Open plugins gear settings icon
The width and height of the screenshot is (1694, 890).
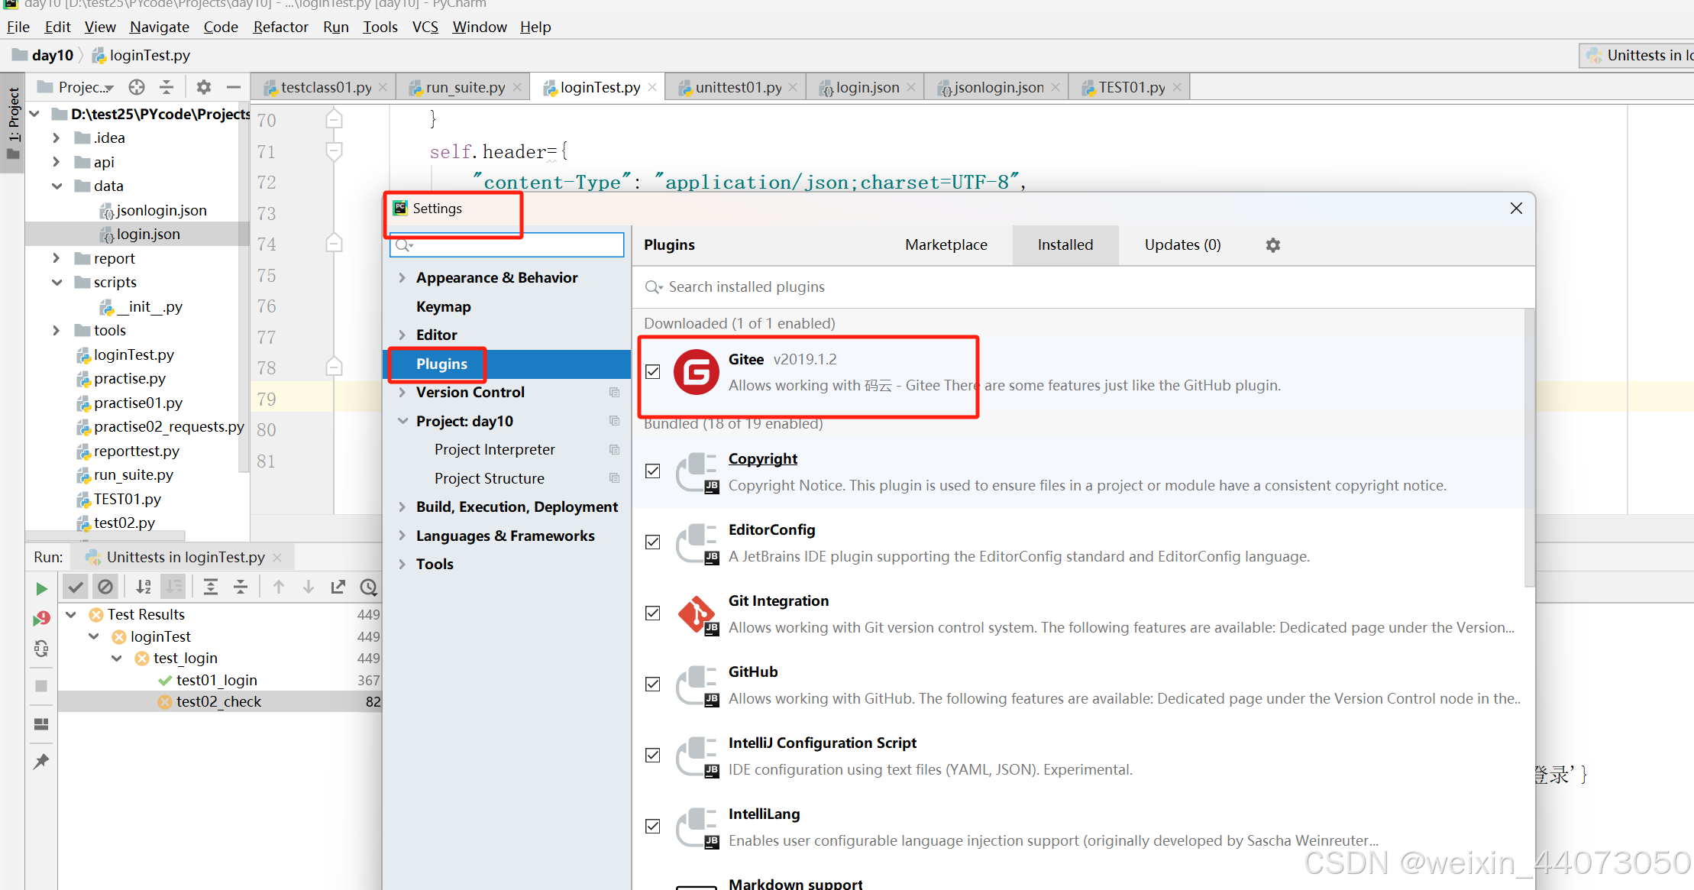coord(1272,245)
